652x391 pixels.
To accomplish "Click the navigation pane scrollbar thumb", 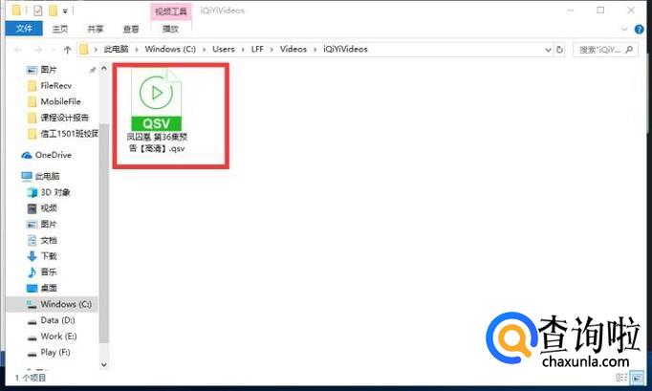I will pos(104,233).
